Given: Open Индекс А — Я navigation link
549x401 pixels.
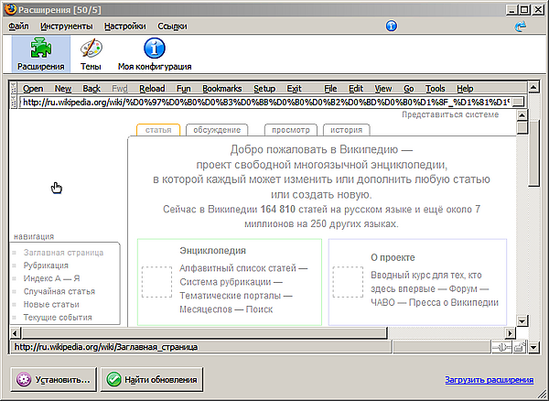Looking at the screenshot, I should tap(51, 278).
